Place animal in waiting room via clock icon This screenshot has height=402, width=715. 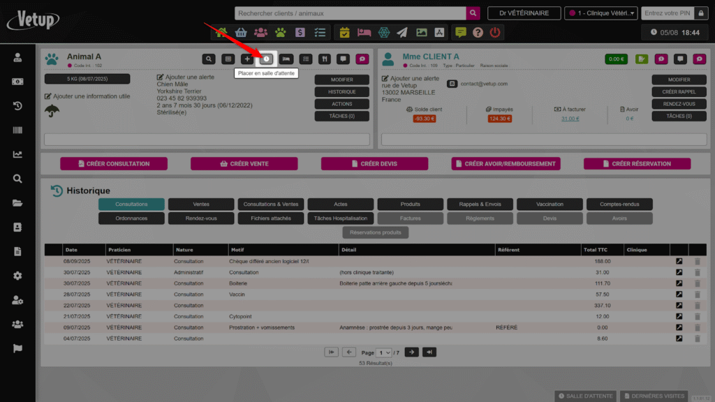point(266,59)
